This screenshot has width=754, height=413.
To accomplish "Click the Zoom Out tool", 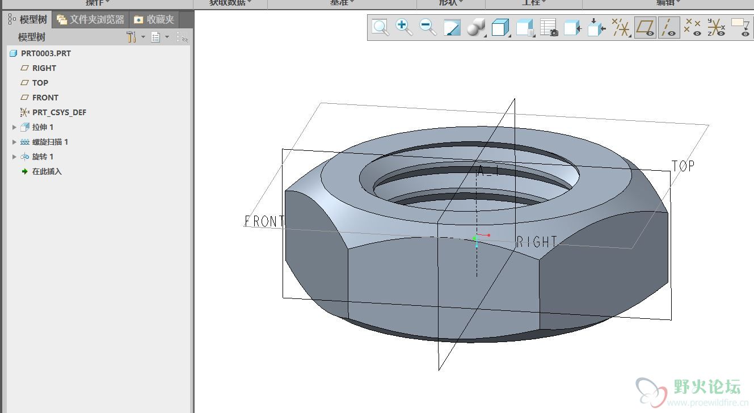I will 428,27.
